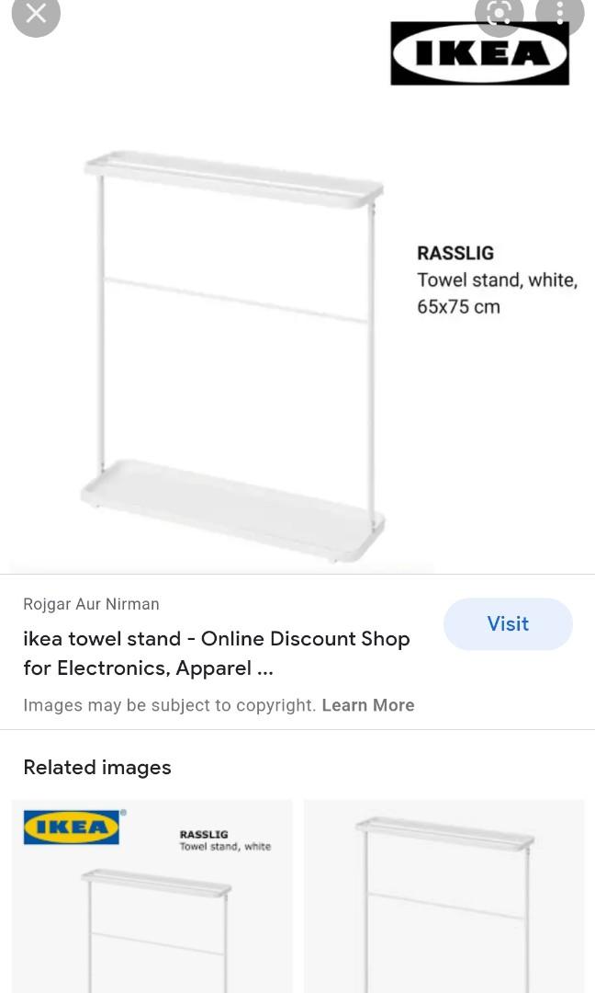Select the left RASSLIG related image
595x993 pixels.
tap(152, 896)
